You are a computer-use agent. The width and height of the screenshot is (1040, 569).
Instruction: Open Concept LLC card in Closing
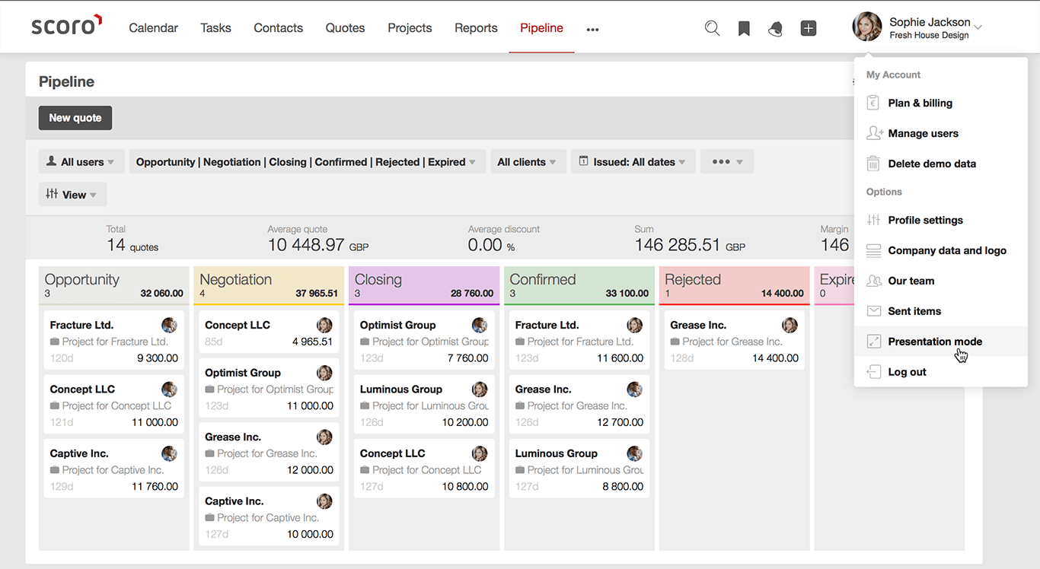(x=424, y=469)
